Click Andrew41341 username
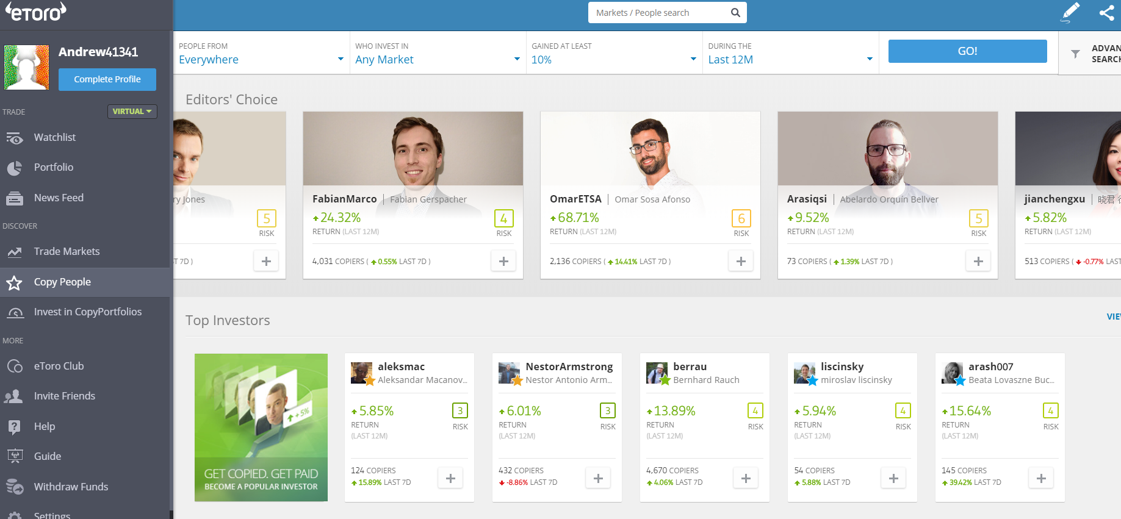Screen dimensions: 1121x519 coord(98,52)
